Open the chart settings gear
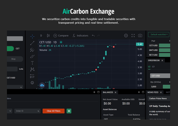Image resolution: width=178 pixels, height=126 pixels. coord(126,35)
